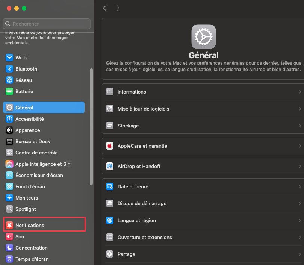Click the Spotlight magnifier icon
This screenshot has width=304, height=265.
(9, 209)
